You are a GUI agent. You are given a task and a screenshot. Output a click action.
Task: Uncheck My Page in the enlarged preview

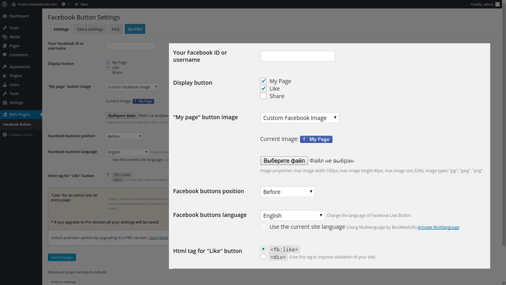[x=263, y=81]
